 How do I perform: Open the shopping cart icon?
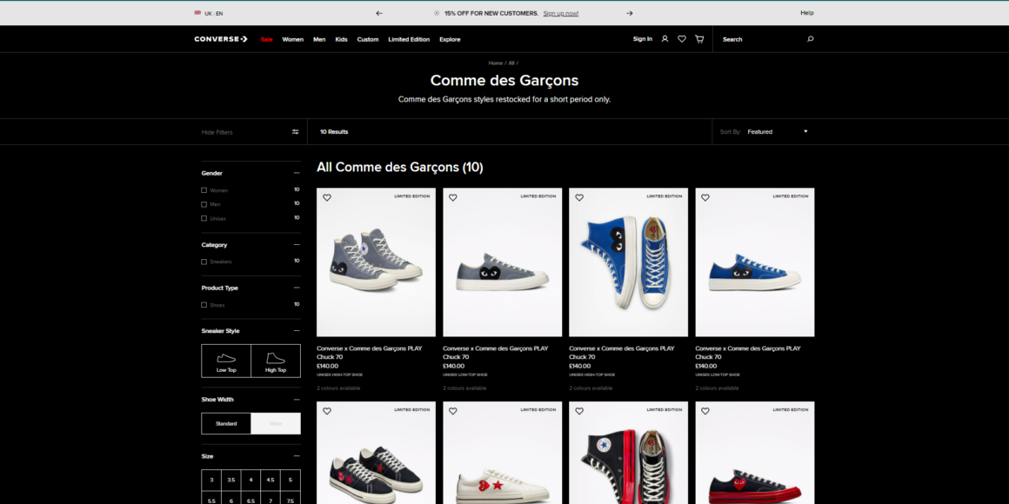(x=699, y=39)
